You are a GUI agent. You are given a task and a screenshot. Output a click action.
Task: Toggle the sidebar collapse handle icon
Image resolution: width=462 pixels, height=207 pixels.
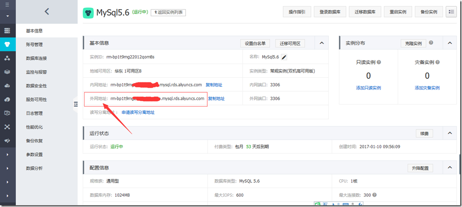76,104
